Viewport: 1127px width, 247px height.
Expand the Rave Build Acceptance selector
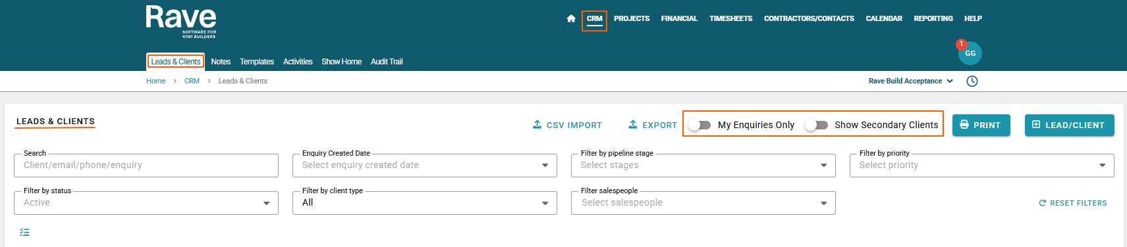910,81
